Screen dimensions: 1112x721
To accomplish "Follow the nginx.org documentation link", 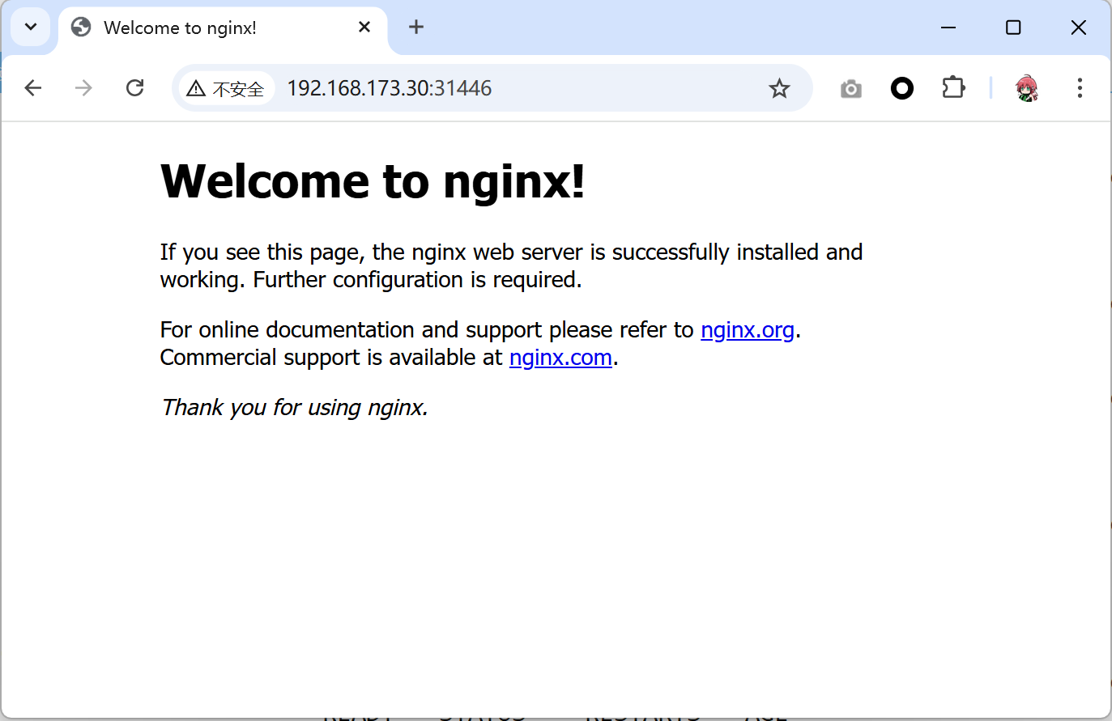I will (x=747, y=330).
